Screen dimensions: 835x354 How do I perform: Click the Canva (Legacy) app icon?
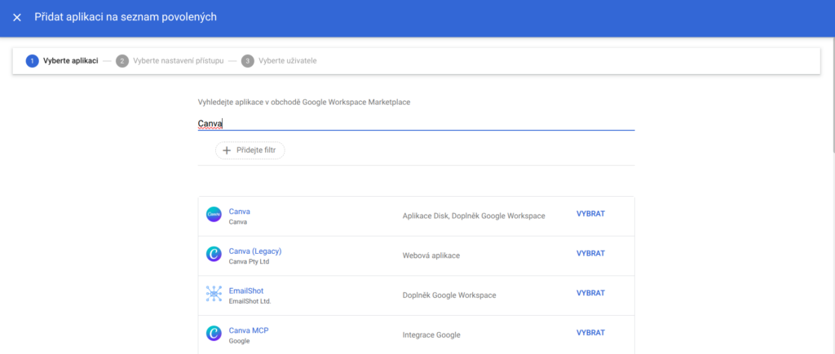click(x=214, y=255)
